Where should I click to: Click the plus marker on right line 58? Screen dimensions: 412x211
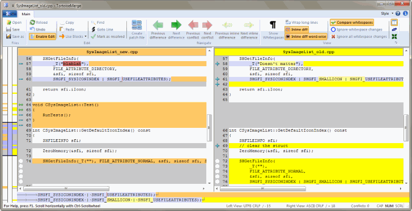point(217,64)
